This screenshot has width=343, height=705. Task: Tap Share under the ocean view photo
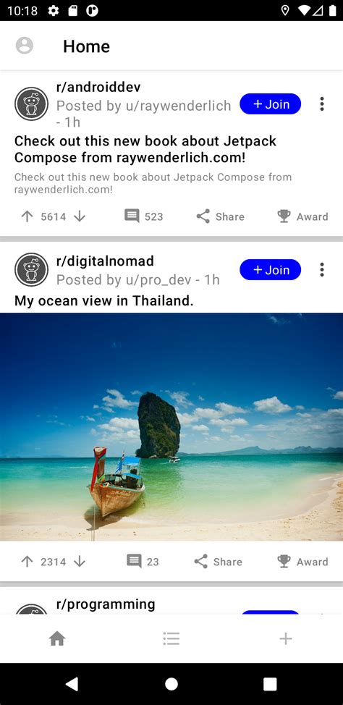tap(218, 562)
